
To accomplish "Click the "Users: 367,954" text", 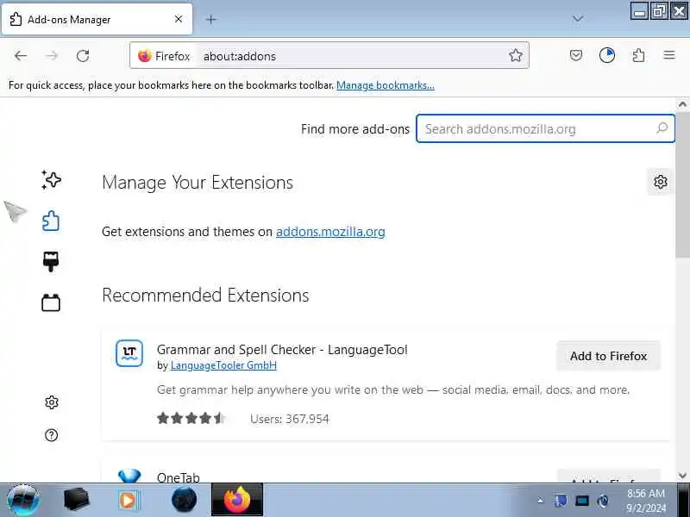I will pyautogui.click(x=290, y=419).
